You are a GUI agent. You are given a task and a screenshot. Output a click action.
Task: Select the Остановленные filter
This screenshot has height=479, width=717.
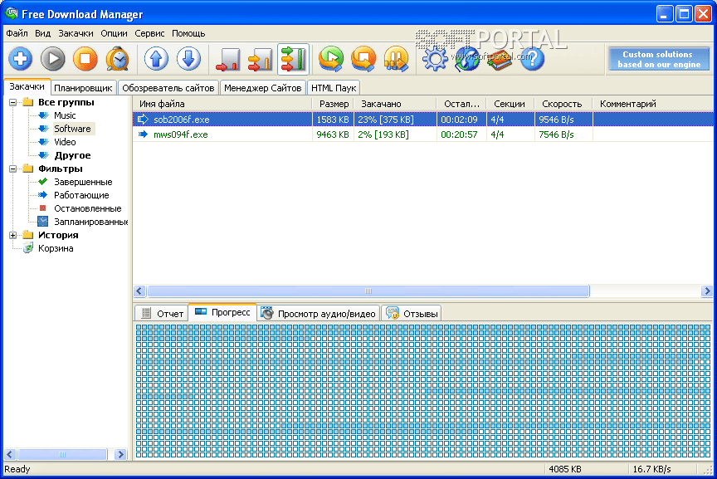coord(87,208)
